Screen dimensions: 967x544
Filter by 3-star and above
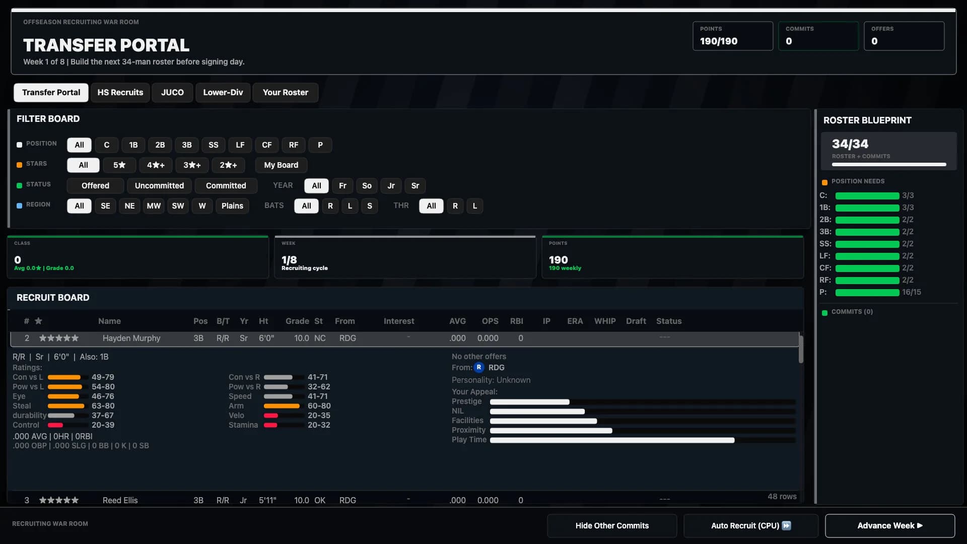tap(192, 165)
